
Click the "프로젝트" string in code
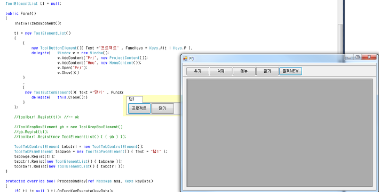click(x=109, y=48)
